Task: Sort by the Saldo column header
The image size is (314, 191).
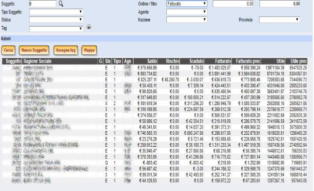Action: click(x=146, y=61)
